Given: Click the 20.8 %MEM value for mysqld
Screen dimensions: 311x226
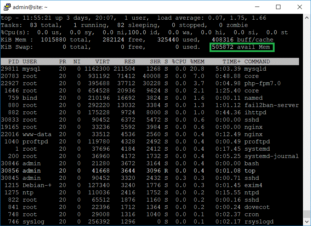Looking at the screenshot, I should [x=197, y=69].
